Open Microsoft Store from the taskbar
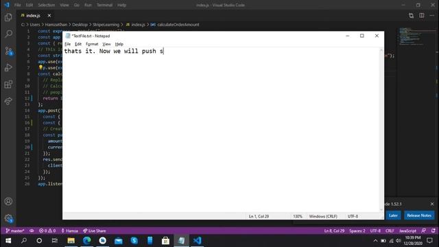The image size is (439, 247). coord(165,241)
